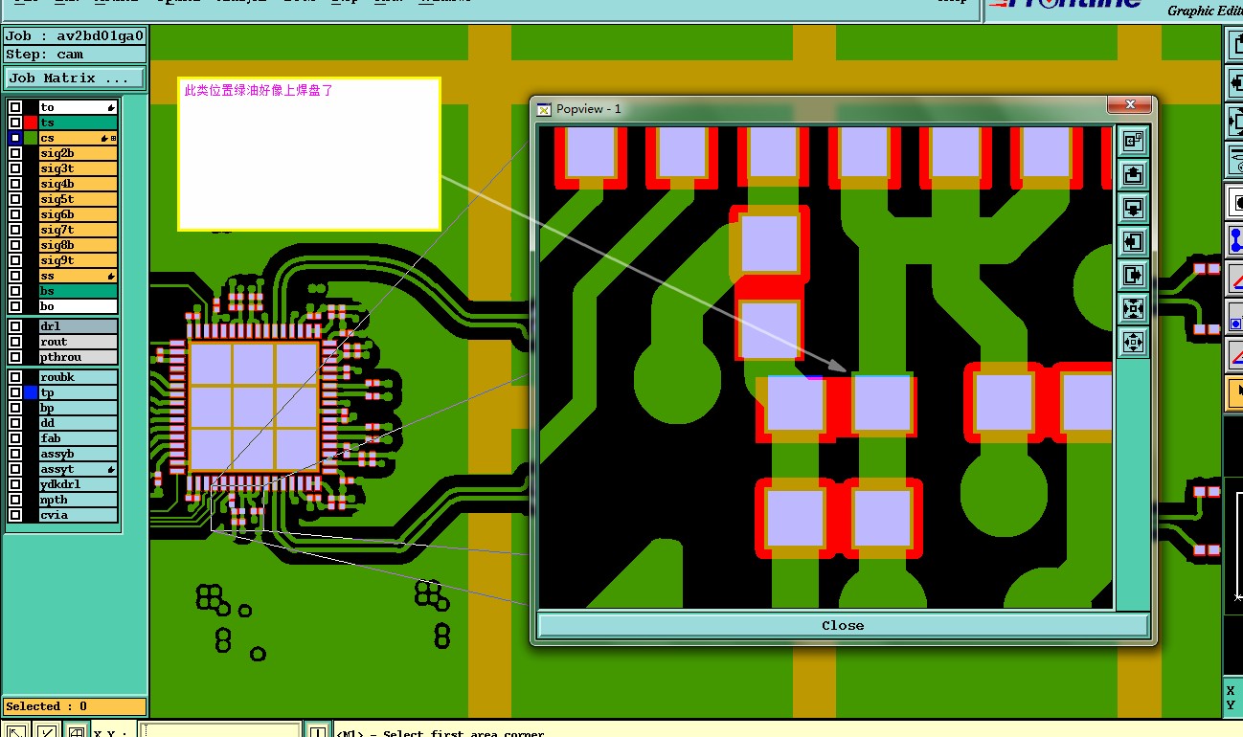The image size is (1243, 737).
Task: Select the npth layer name
Action: 78,500
